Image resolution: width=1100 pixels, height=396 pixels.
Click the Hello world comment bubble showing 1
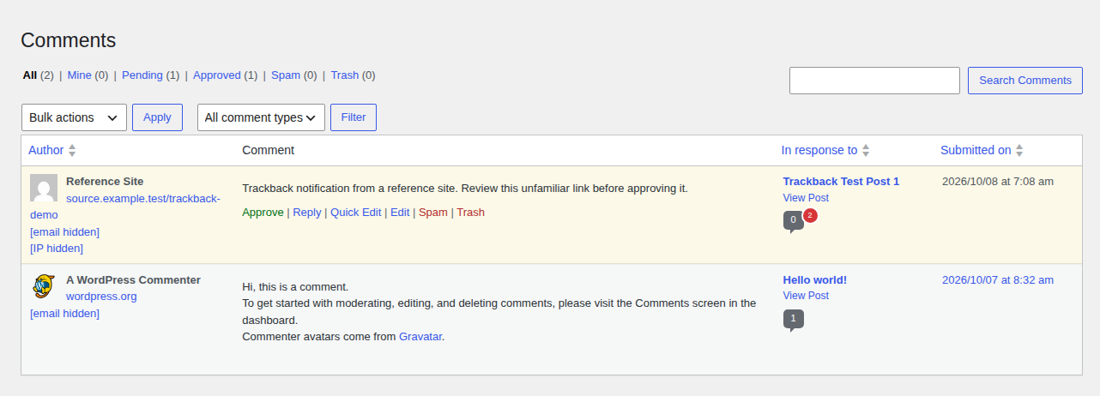tap(793, 320)
